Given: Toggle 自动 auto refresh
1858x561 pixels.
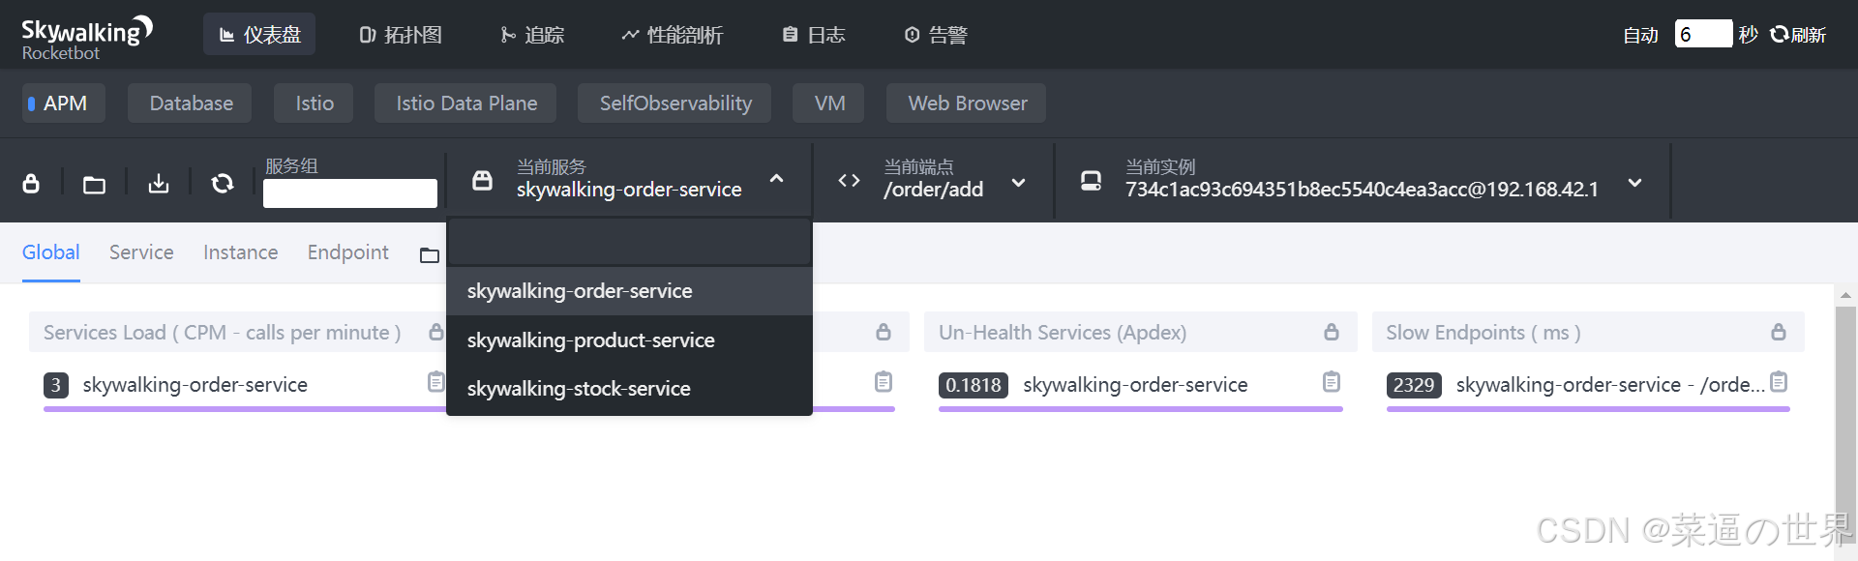Looking at the screenshot, I should [x=1640, y=35].
